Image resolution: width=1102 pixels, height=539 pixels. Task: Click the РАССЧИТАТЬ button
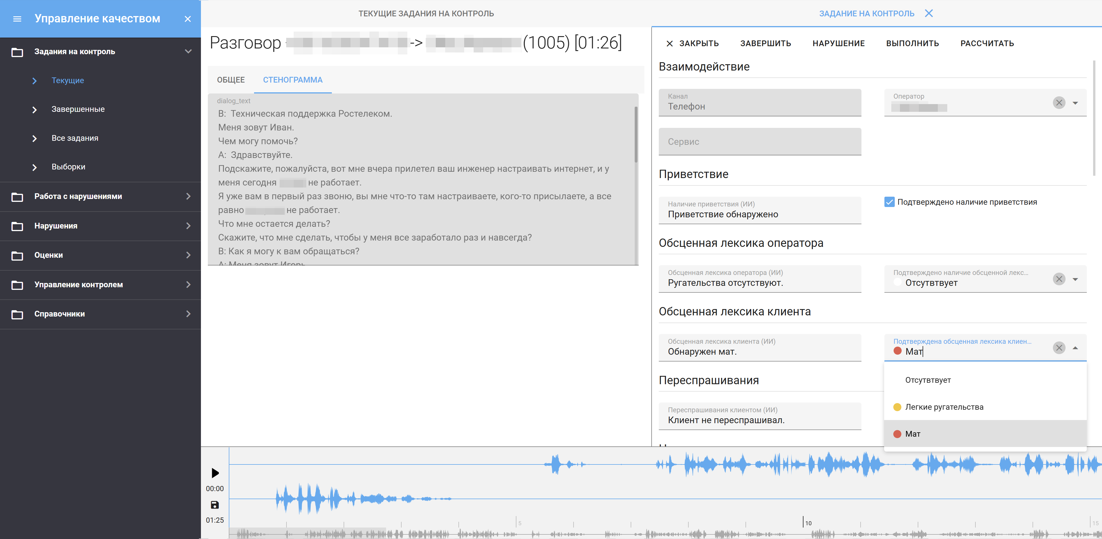click(x=987, y=43)
